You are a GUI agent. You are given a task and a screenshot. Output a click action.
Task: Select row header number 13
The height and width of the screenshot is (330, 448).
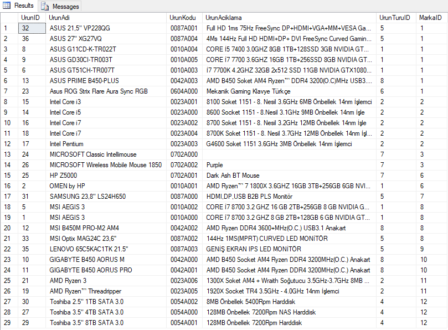click(x=9, y=154)
